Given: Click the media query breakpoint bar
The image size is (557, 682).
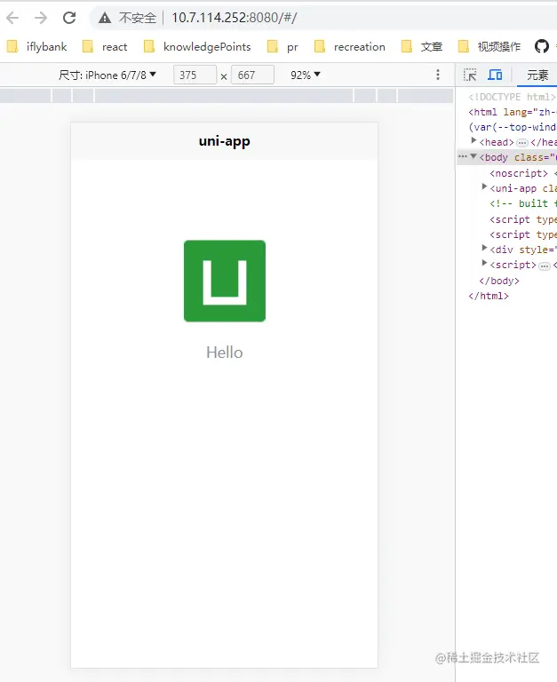Looking at the screenshot, I should [x=227, y=96].
